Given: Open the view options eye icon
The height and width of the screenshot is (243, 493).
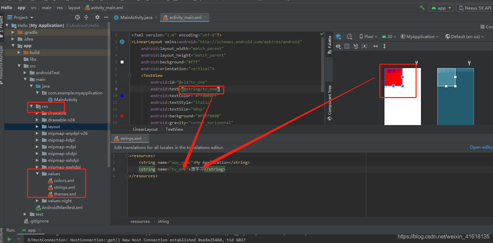Looking at the screenshot, I should 338,46.
